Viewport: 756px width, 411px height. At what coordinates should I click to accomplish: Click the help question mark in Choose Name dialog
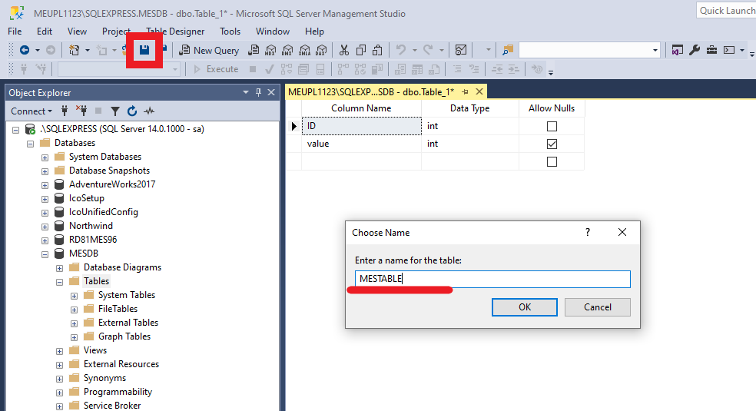click(x=587, y=232)
